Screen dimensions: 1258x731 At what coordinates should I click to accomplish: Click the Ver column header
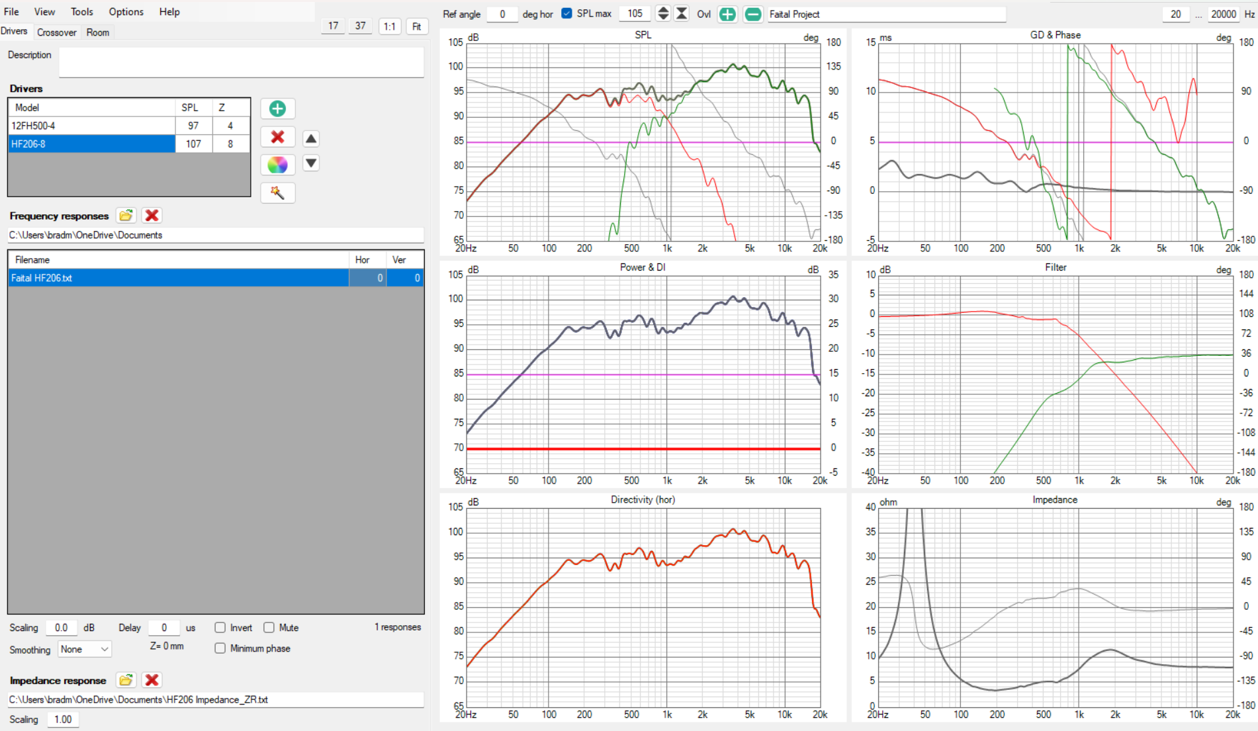coord(405,259)
